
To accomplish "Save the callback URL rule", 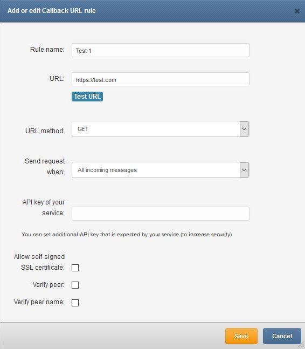I will point(241,336).
